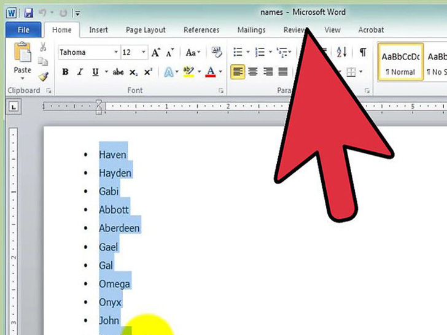The height and width of the screenshot is (335, 447).
Task: Apply yellow text highlight color
Action: (x=189, y=72)
